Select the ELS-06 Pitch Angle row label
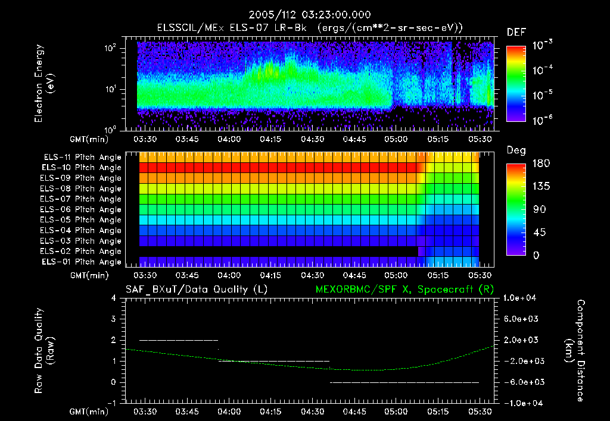Screen dimensions: 610x421 [81, 209]
